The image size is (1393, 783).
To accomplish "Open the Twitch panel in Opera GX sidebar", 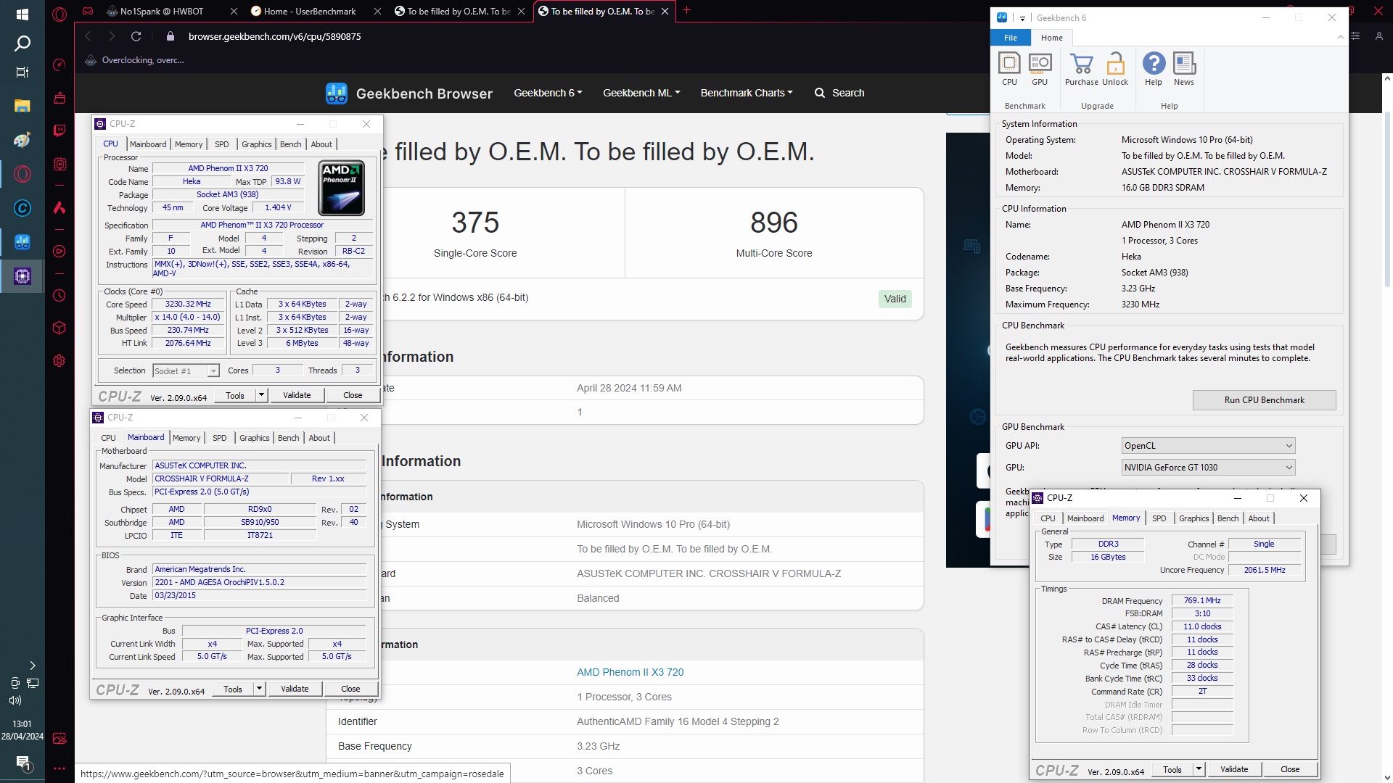I will pyautogui.click(x=59, y=130).
